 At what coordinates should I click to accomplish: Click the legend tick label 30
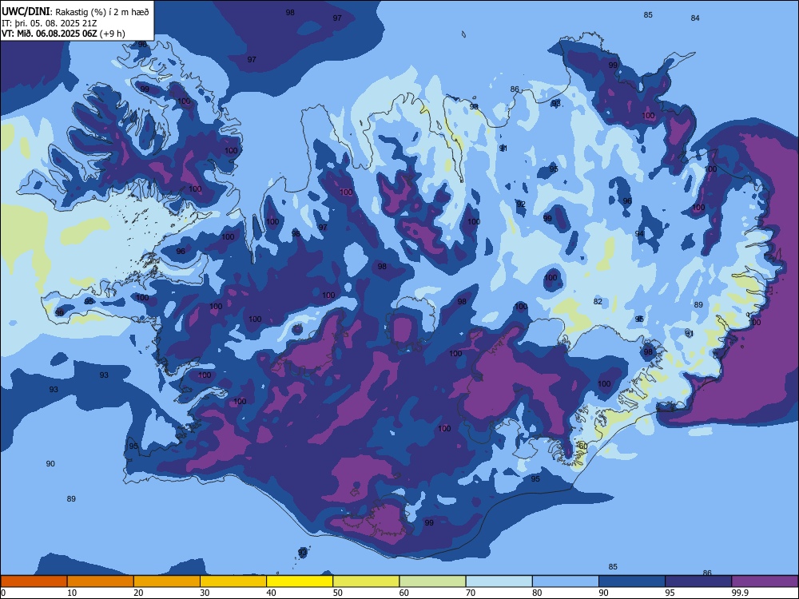tap(205, 593)
